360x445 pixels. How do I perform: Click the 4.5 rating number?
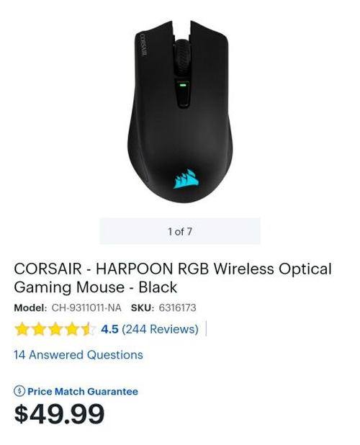click(x=109, y=329)
